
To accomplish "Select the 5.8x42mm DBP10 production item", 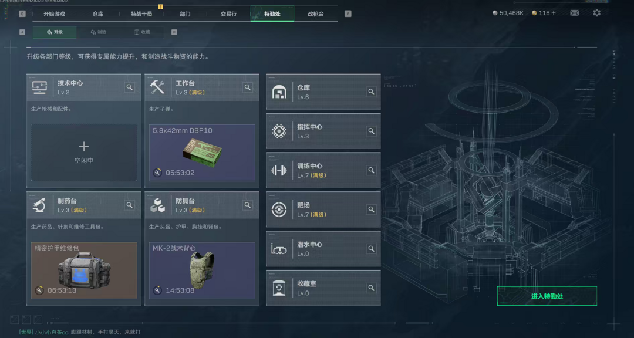I will [202, 153].
